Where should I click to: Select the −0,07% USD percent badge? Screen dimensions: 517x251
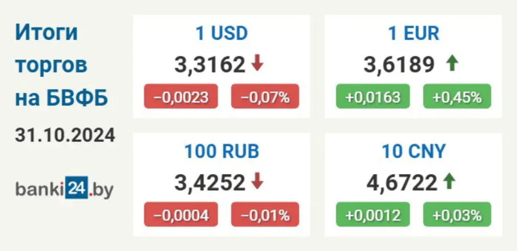(265, 96)
